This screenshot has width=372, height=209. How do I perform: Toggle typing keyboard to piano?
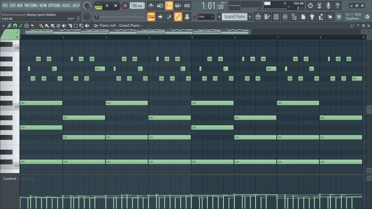click(151, 17)
